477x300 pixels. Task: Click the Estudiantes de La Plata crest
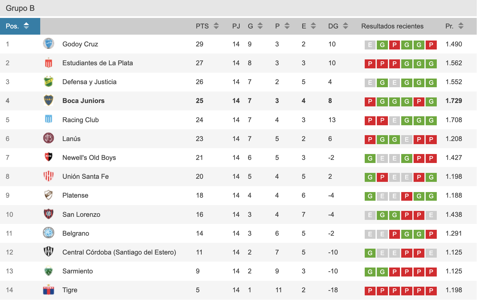[49, 63]
